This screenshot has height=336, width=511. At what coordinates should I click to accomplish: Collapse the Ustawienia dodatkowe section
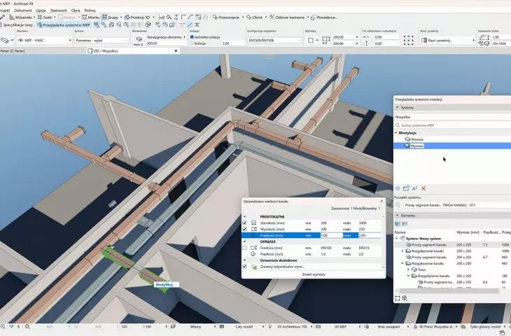point(245,260)
